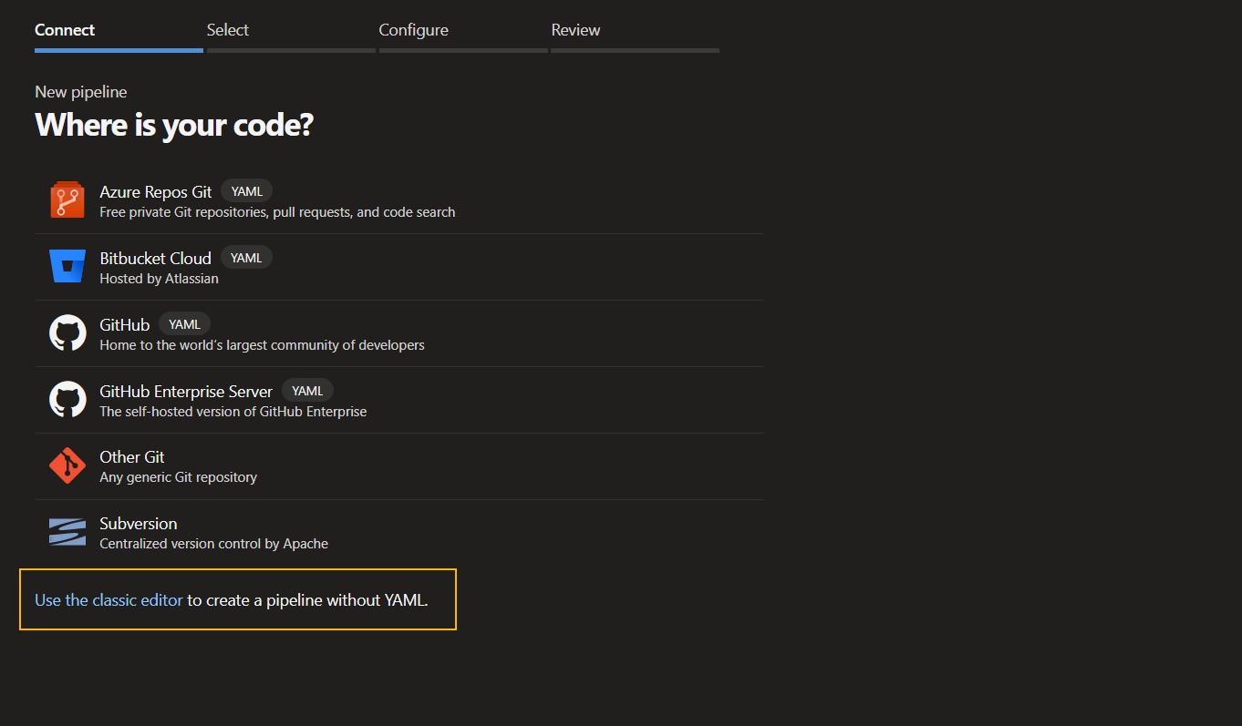Click the YAML badge next to Azure Repos Git
This screenshot has width=1242, height=726.
coord(247,191)
